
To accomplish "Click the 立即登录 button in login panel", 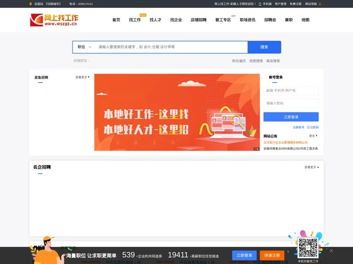I will click(x=291, y=117).
